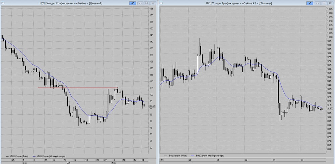Click the [Moving Average] legend entry in the daily chart

pos(49,156)
